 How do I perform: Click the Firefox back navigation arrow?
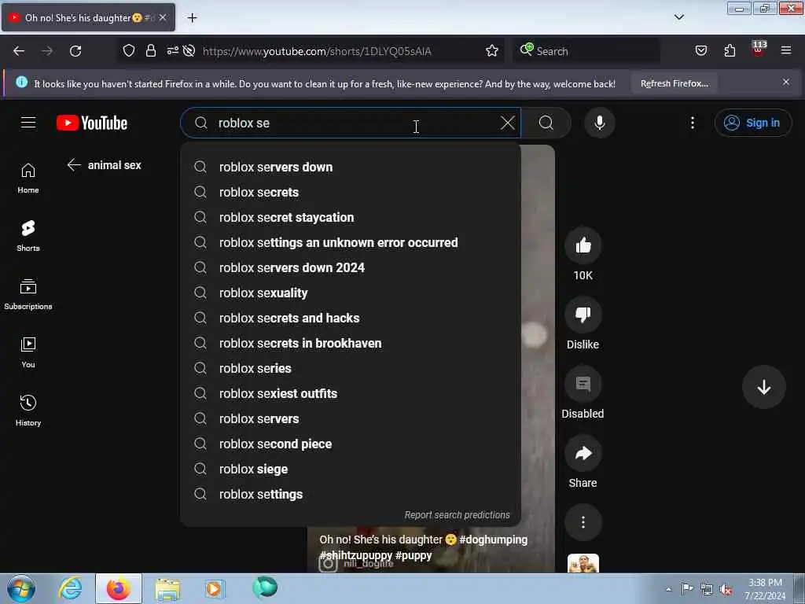(19, 51)
